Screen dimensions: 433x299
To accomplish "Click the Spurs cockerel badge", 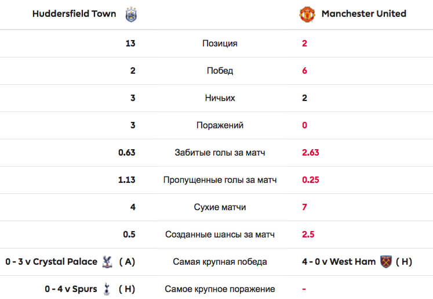I will point(107,289).
